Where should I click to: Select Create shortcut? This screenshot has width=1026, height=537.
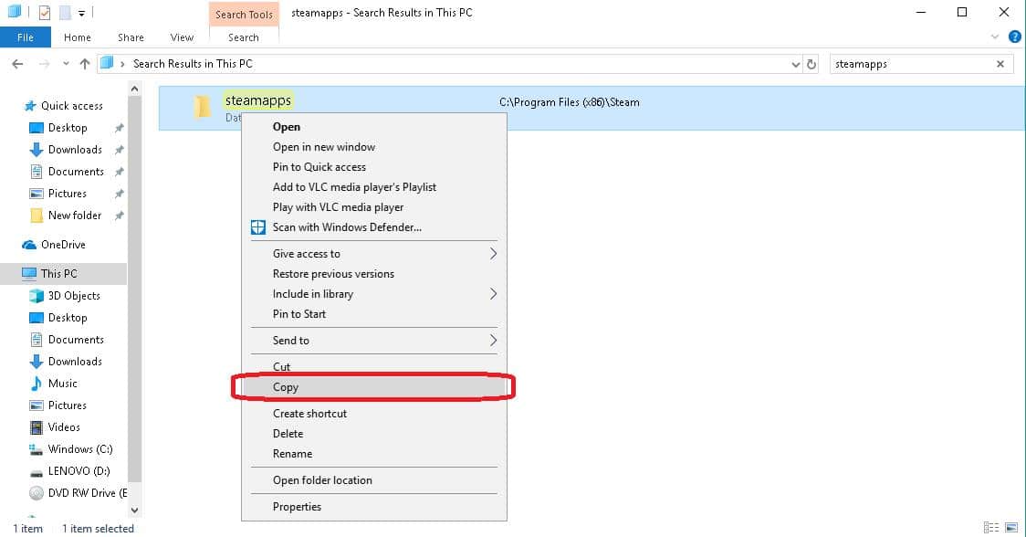click(x=374, y=414)
